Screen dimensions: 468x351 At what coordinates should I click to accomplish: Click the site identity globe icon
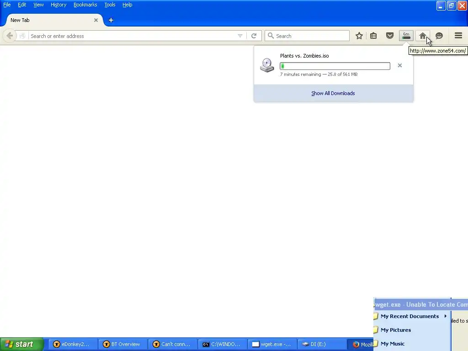pos(22,36)
